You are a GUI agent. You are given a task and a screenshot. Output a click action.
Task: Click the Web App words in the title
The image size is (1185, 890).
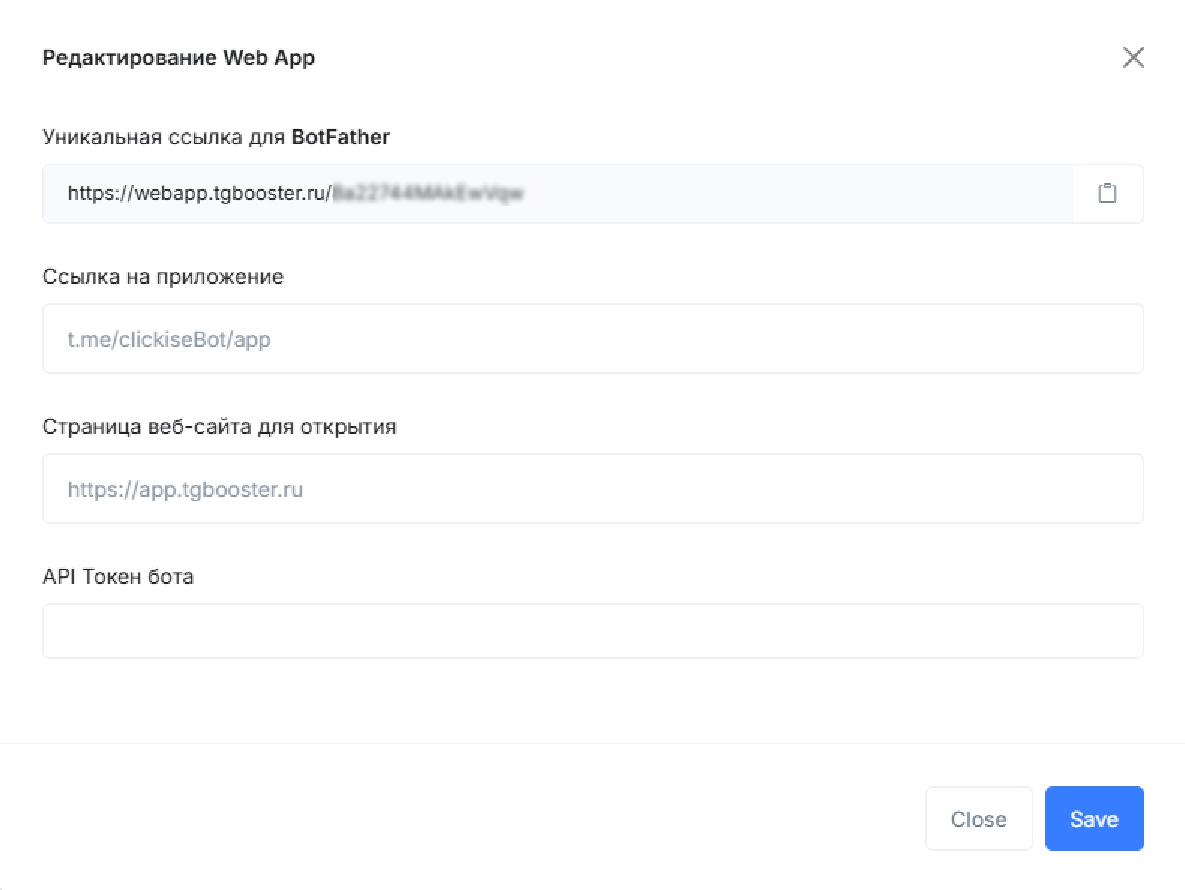pyautogui.click(x=269, y=58)
